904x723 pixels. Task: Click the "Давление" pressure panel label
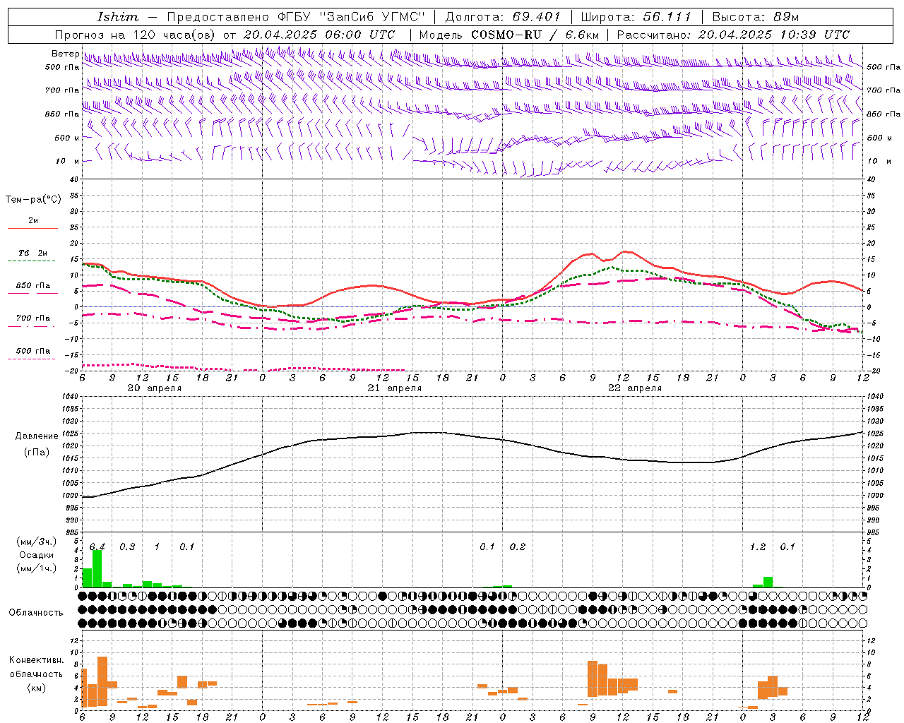(37, 436)
